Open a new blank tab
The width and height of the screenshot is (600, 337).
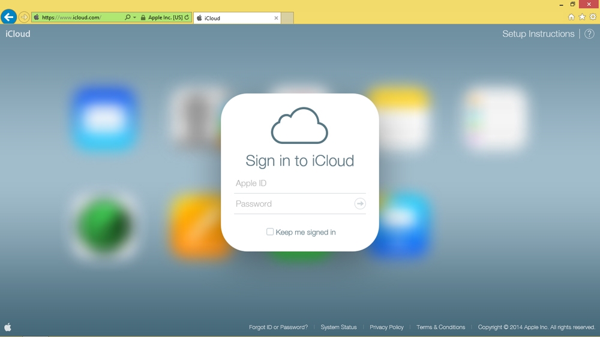(287, 18)
